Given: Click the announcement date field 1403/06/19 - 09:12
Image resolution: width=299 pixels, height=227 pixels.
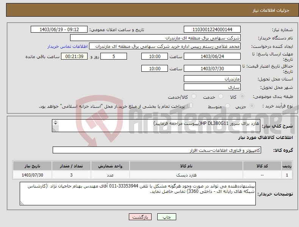Looking at the screenshot, I should [59, 30].
